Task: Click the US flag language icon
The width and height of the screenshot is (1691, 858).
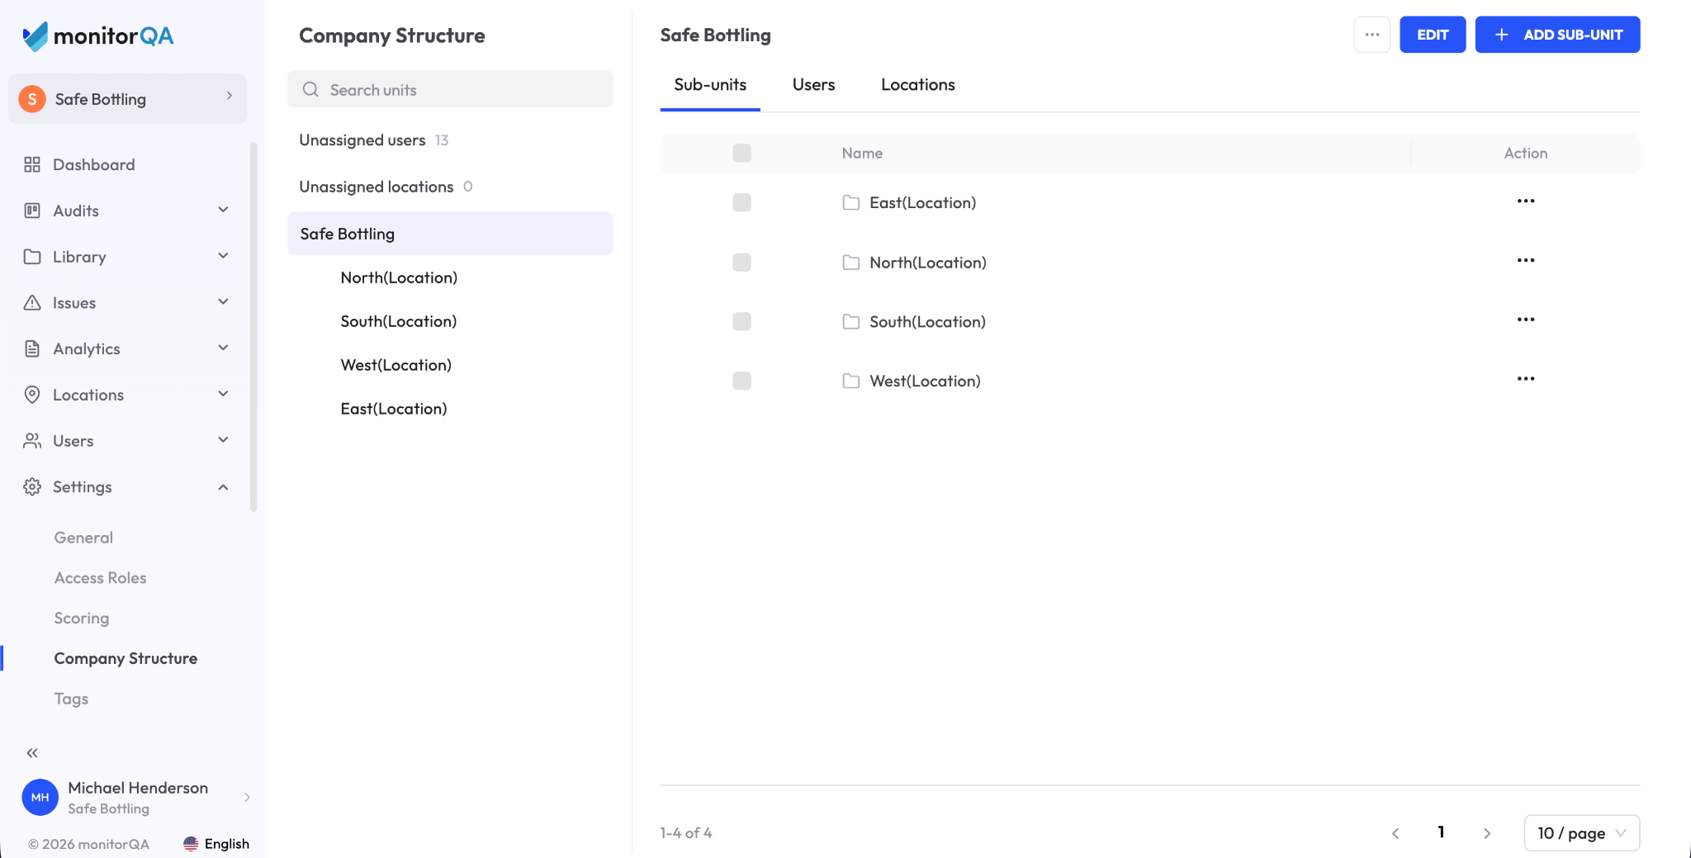Action: click(x=191, y=844)
